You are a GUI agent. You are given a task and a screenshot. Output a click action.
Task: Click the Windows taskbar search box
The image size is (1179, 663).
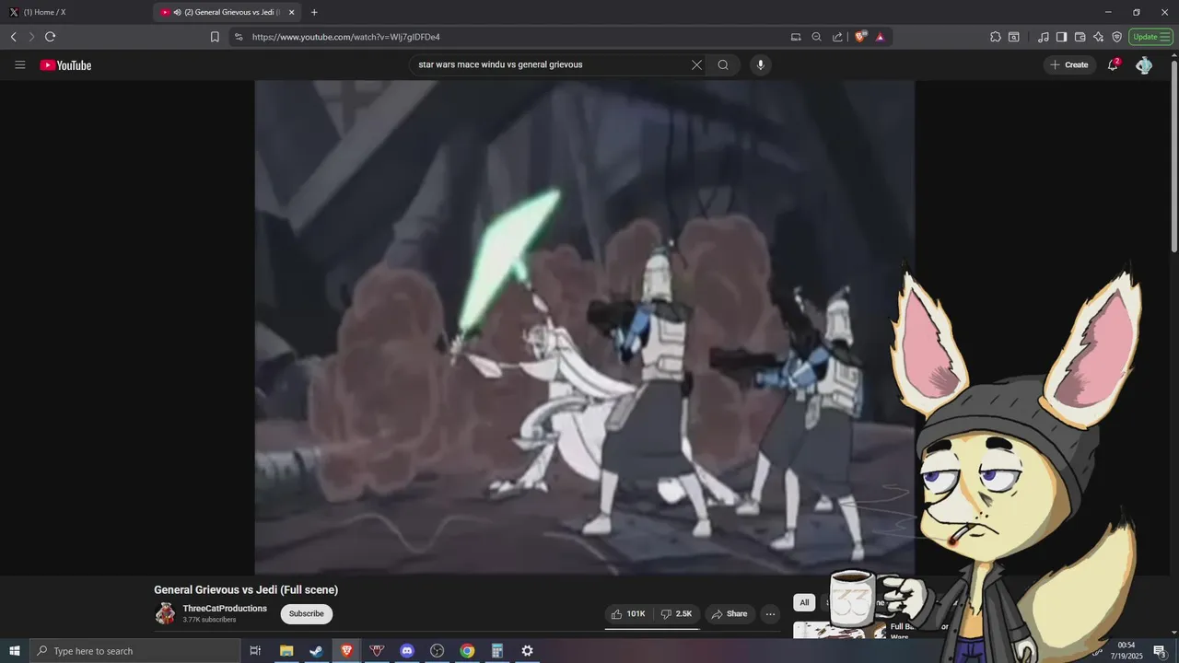[x=135, y=651]
